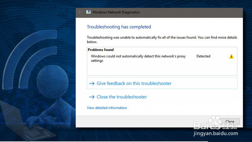Click the Close button at the bottom
Screen dimensions: 252x142
pyautogui.click(x=230, y=121)
